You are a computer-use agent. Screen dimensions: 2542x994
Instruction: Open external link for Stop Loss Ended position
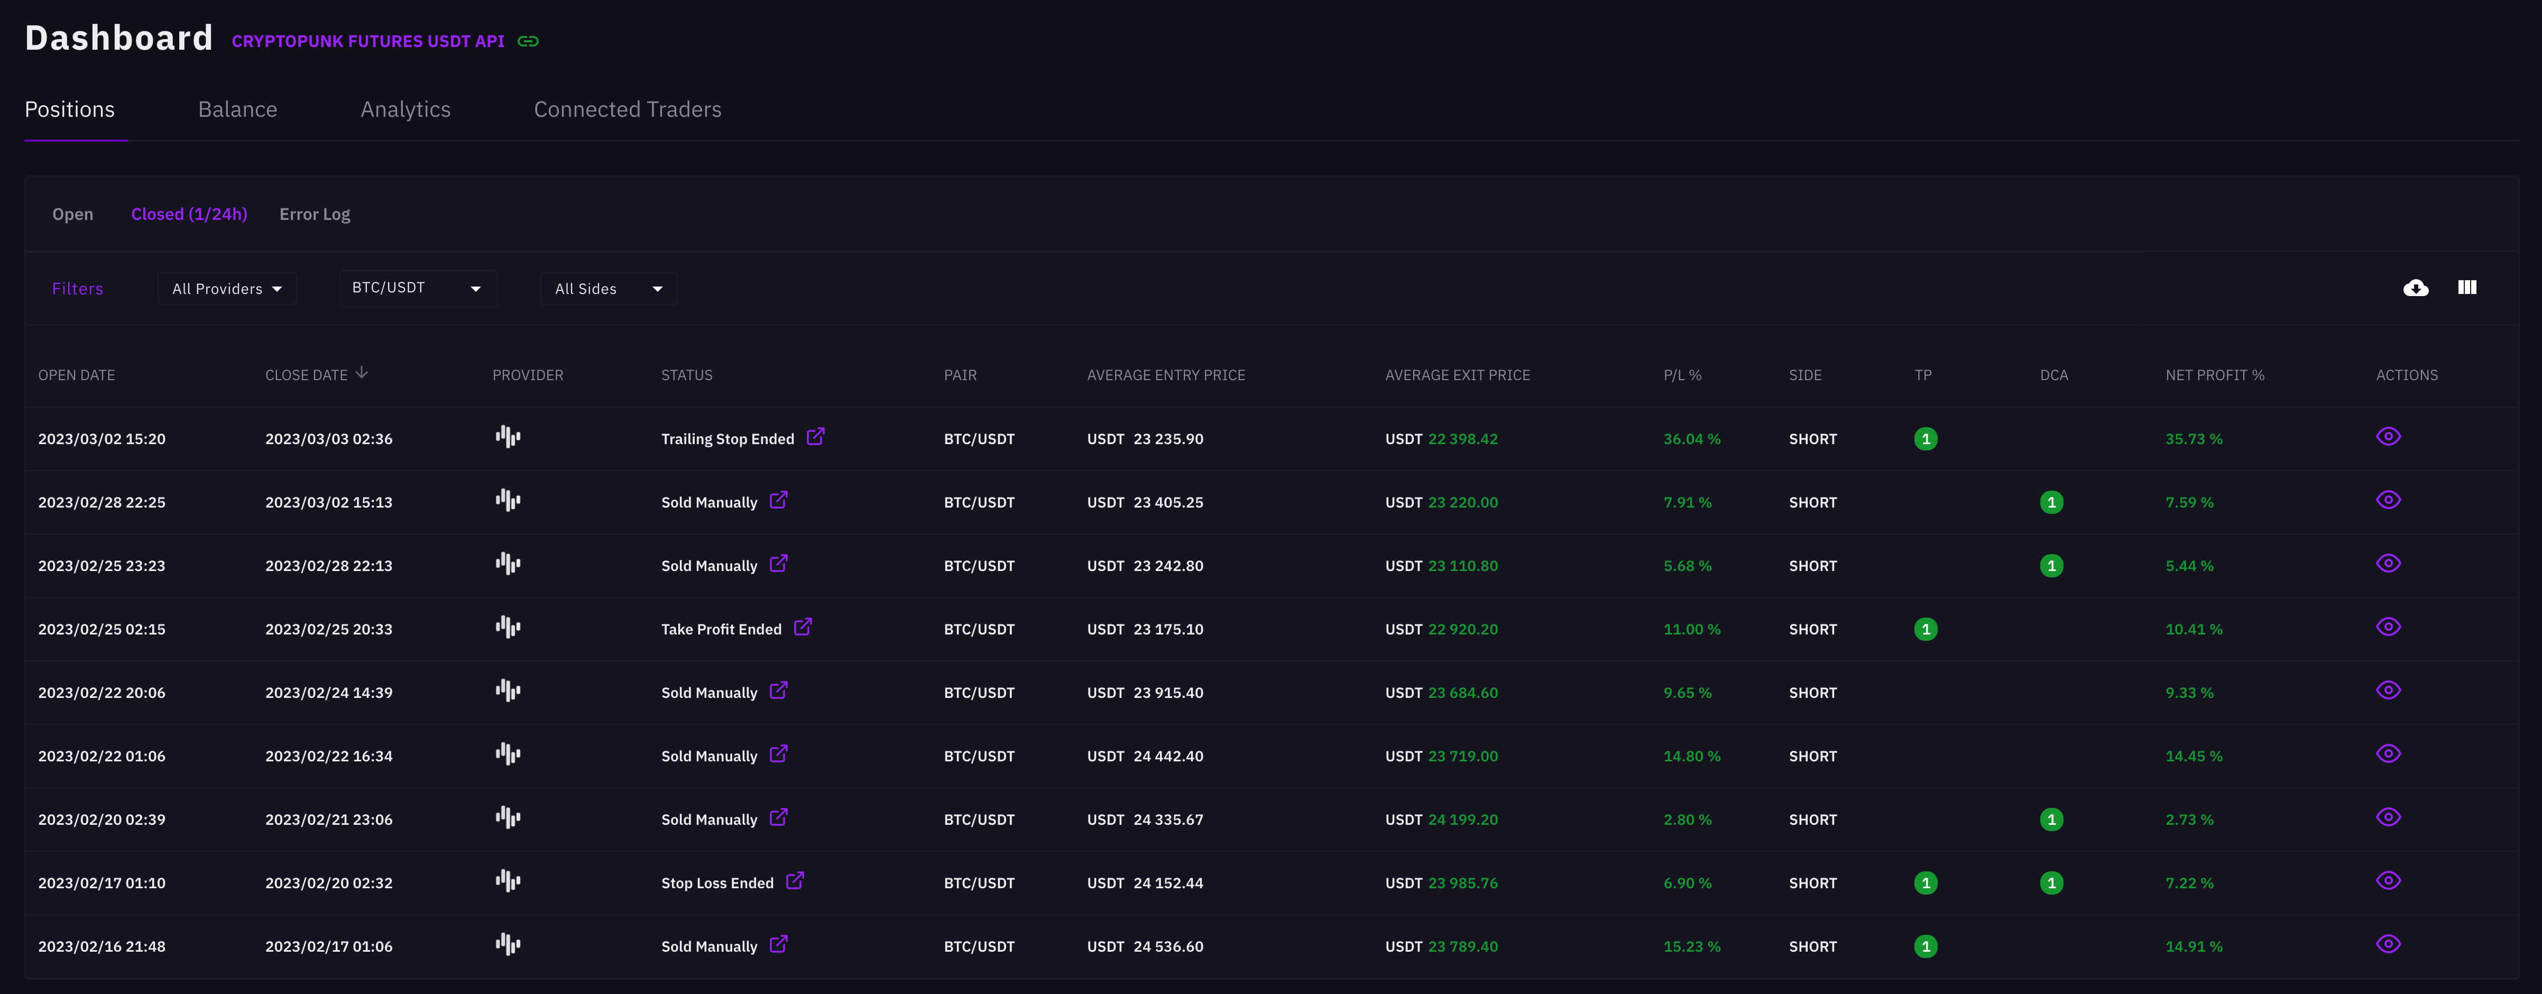(x=794, y=880)
